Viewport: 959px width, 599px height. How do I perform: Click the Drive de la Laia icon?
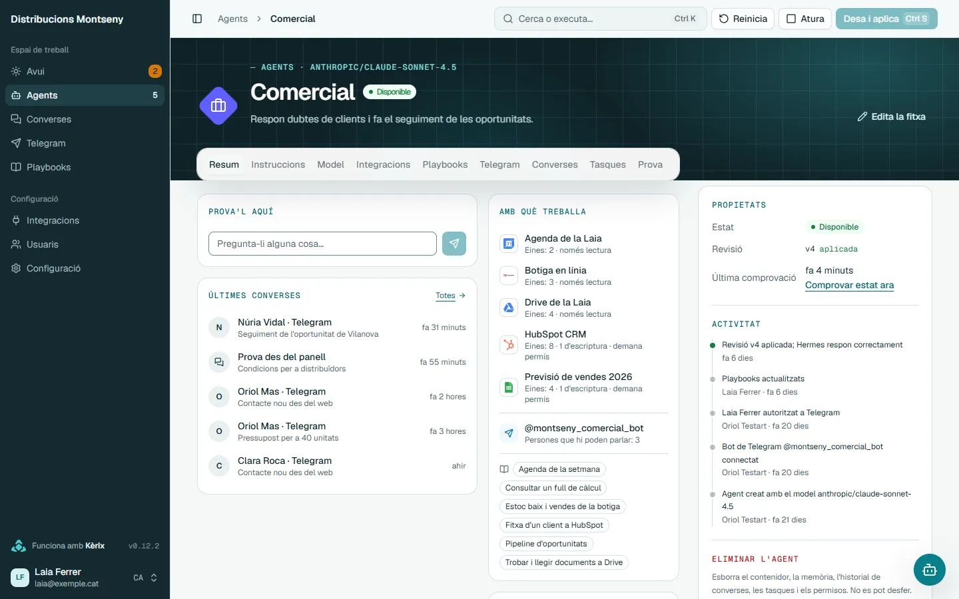pos(509,307)
